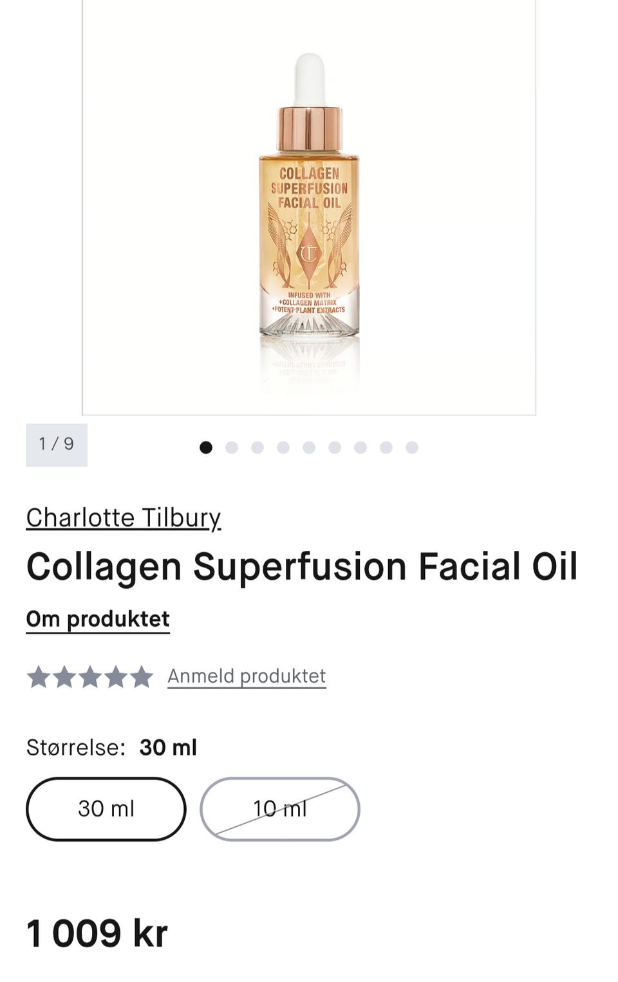Viewport: 618px width, 982px height.
Task: Click the third rating star
Action: [x=90, y=677]
